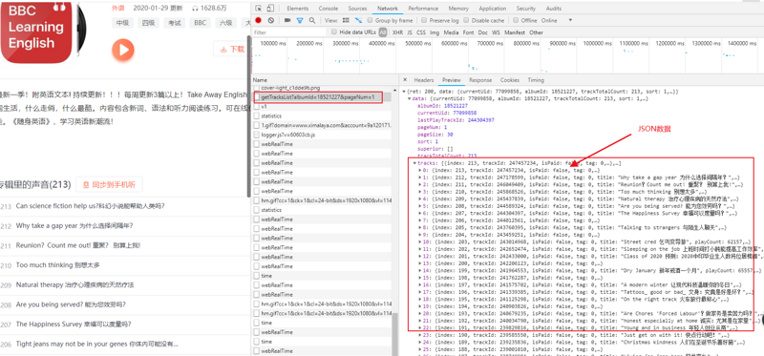Open the Response tab of request
Viewport: 764px width, 356px height.
point(480,80)
